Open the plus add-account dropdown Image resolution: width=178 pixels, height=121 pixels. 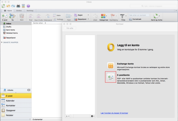click(x=68, y=116)
